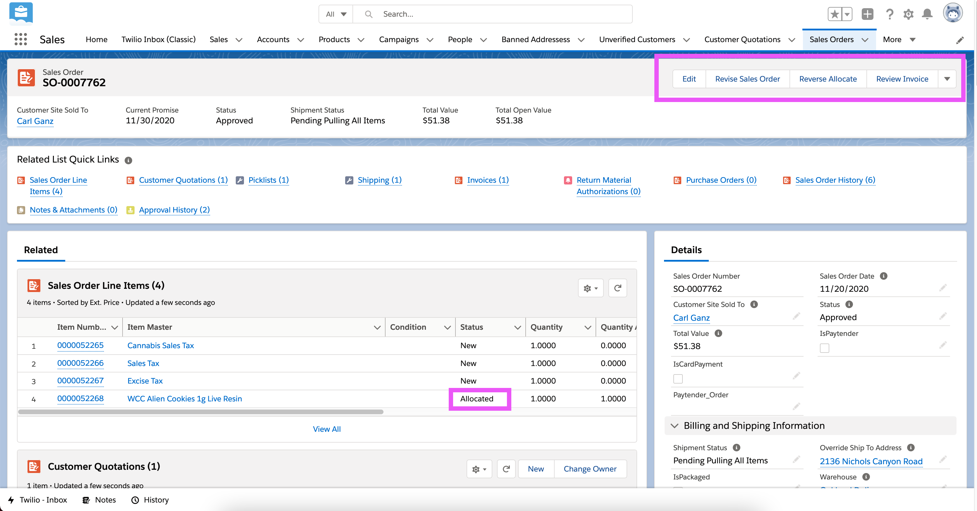The image size is (977, 511).
Task: Click the Sales Order record icon
Action: click(x=26, y=78)
